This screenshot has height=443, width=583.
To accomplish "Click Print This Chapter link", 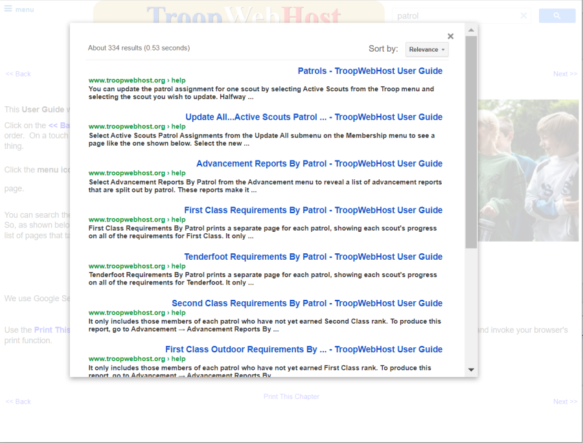I will (291, 396).
